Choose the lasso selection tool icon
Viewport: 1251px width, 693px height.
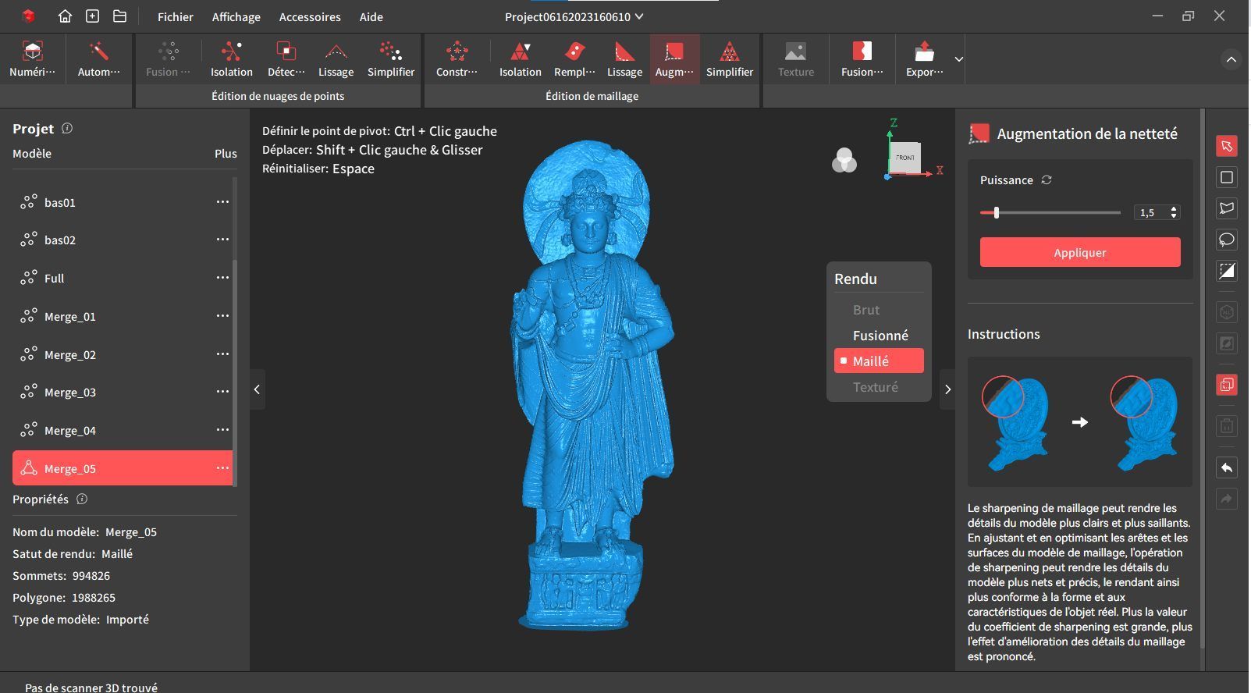(x=1227, y=239)
